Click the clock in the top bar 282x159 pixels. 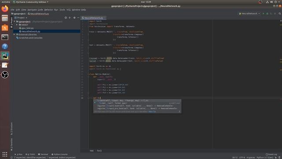coord(146,2)
